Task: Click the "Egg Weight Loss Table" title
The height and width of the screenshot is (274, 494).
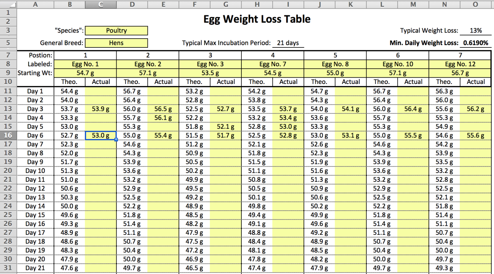Action: [257, 19]
